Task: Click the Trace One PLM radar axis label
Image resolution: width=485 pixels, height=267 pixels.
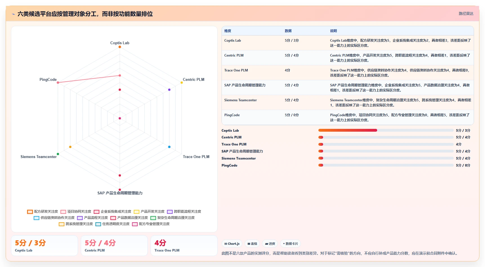Action: (x=196, y=157)
